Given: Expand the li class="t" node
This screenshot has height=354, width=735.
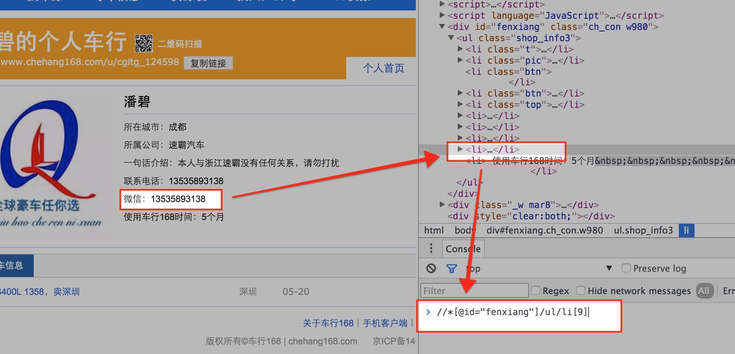Looking at the screenshot, I should 460,49.
